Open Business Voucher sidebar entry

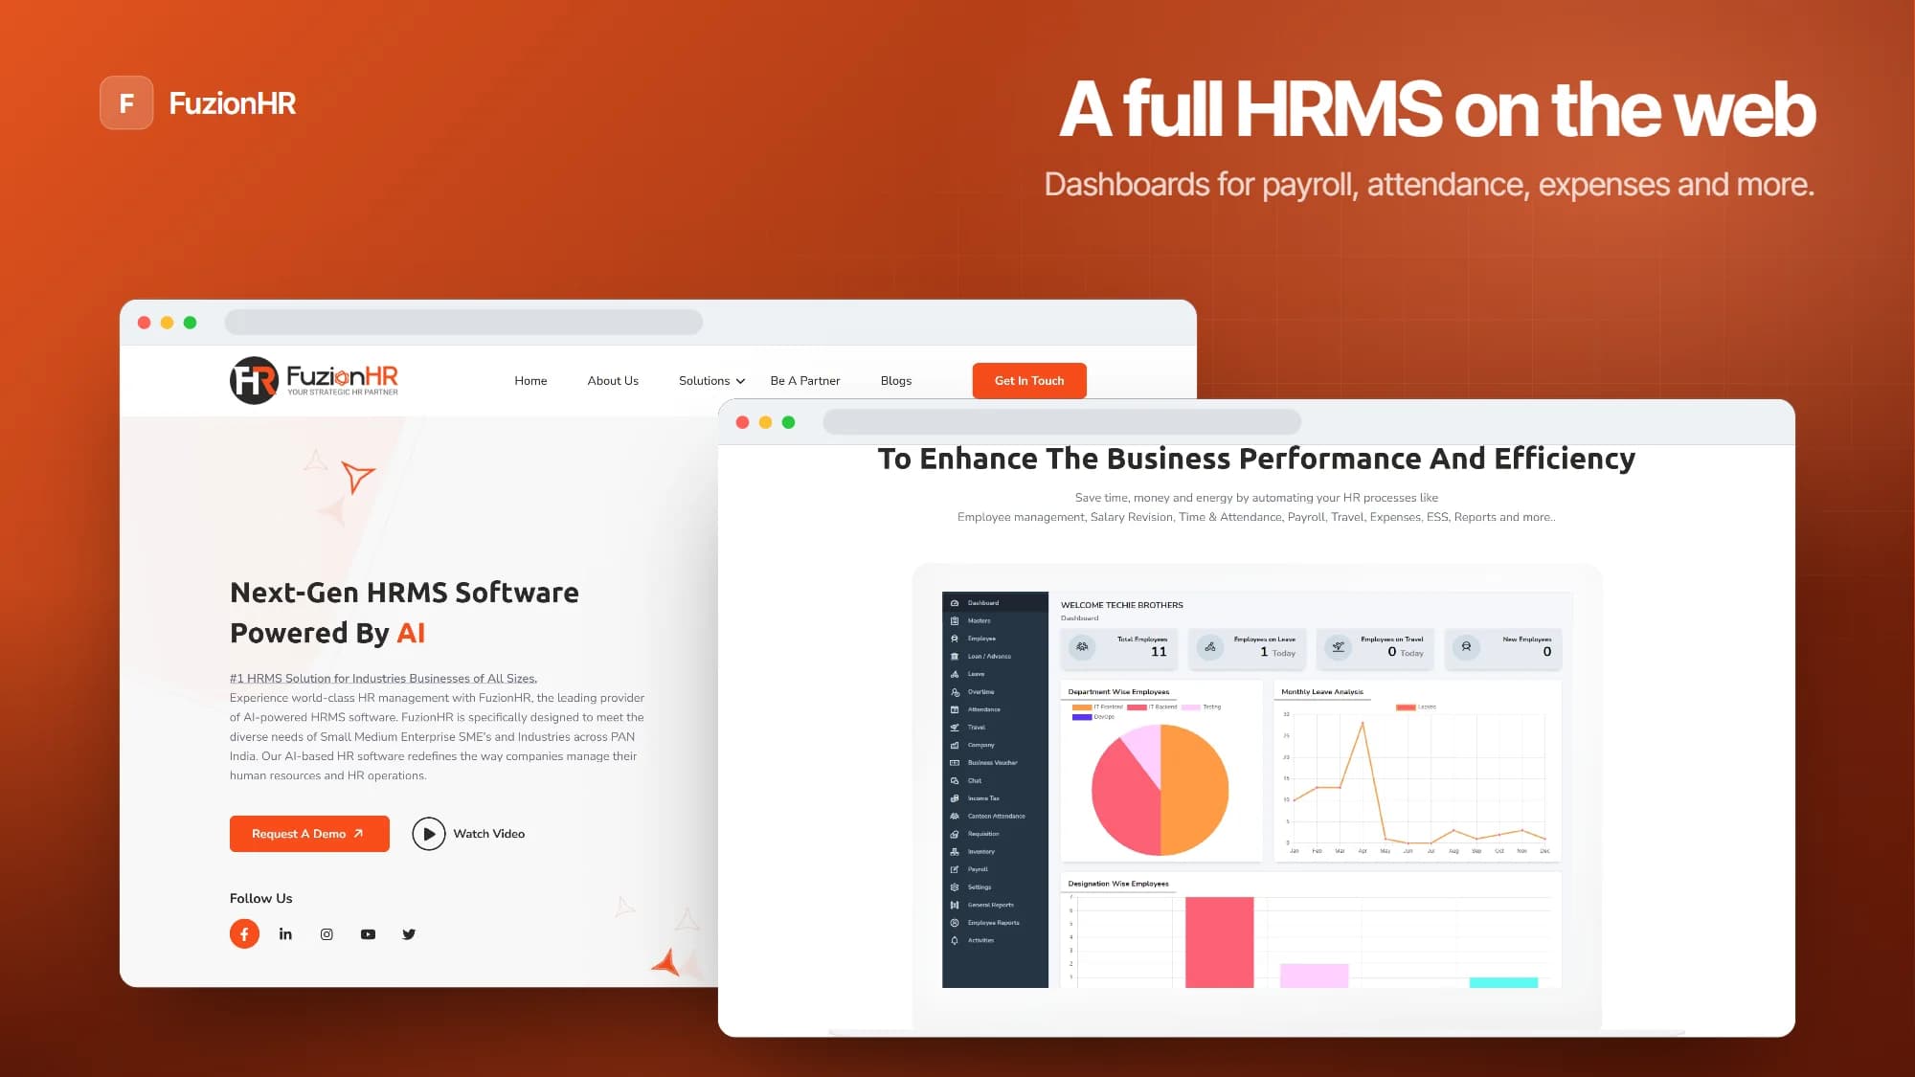[x=995, y=763]
